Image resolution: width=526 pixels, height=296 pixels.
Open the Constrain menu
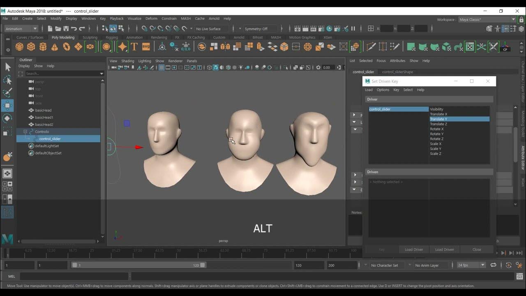click(169, 18)
